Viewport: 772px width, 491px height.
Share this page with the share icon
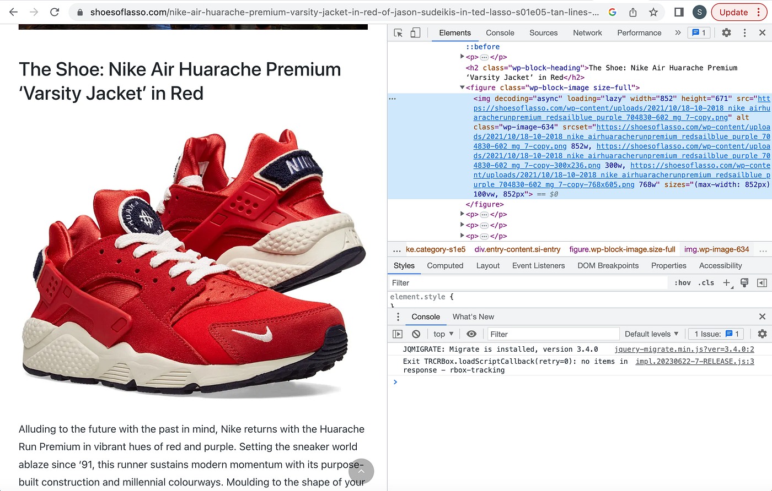tap(633, 12)
